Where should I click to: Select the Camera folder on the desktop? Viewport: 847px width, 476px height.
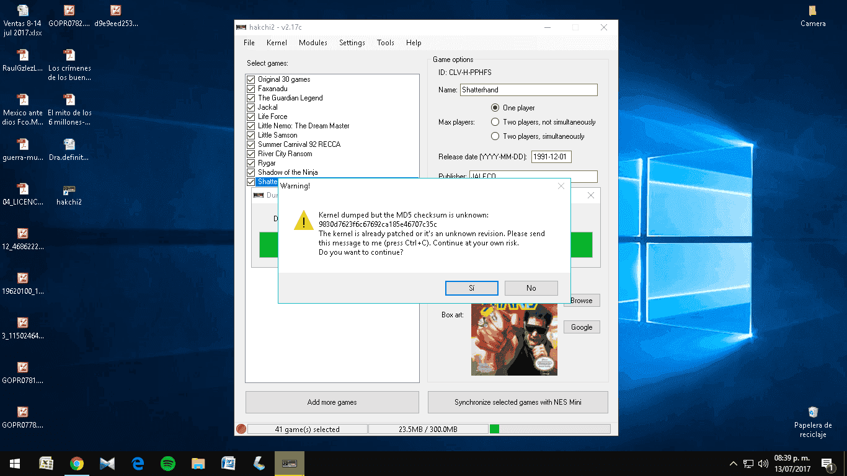pos(813,16)
